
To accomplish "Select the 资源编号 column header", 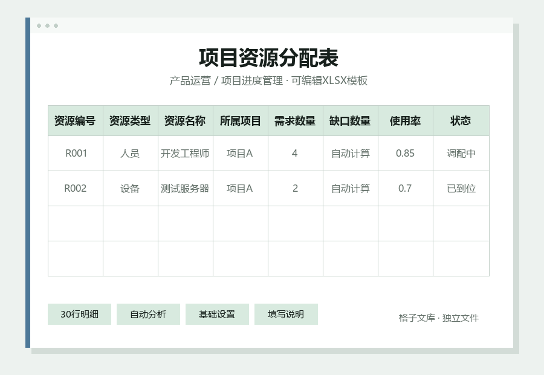I will tap(76, 121).
